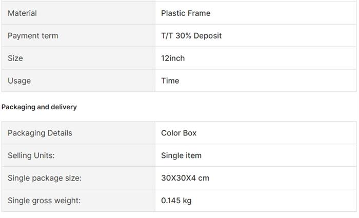Click the Usage label cell
359x218 pixels.
(78, 81)
